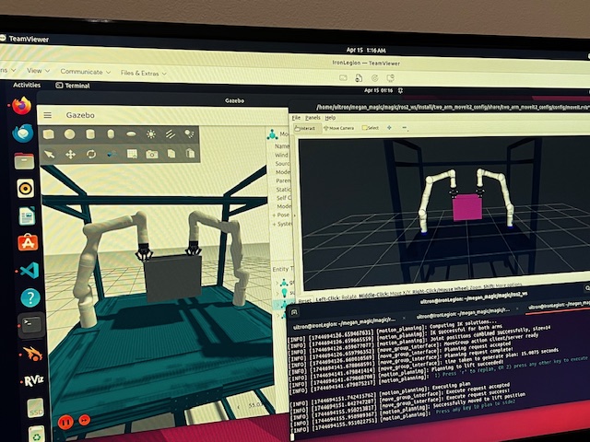Viewport: 590px width, 442px height.
Task: Pause the Gazebo simulation
Action: [x=65, y=422]
